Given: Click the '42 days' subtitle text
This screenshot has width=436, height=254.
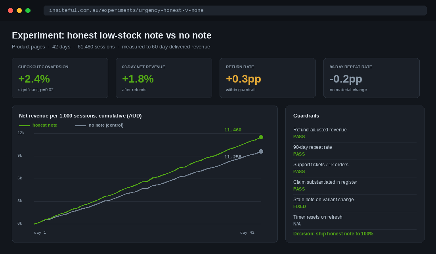Looking at the screenshot, I should point(61,47).
